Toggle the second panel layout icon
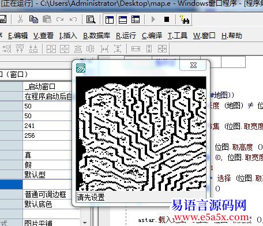The width and height of the screenshot is (263, 226). point(123,20)
